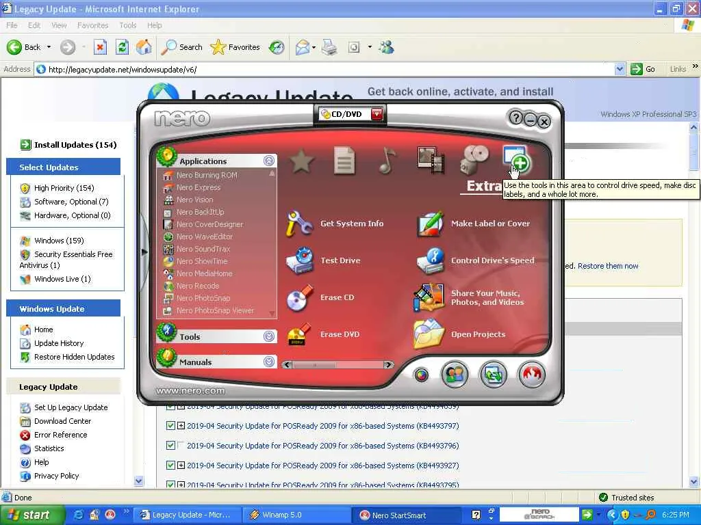
Task: Open the Back button history dropdown arrow
Action: tap(49, 47)
